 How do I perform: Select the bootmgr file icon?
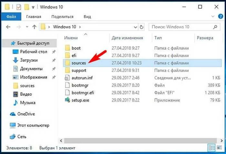[67, 85]
